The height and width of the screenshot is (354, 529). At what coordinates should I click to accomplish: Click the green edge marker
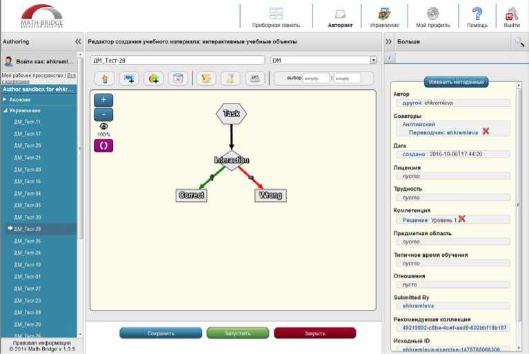pyautogui.click(x=212, y=177)
